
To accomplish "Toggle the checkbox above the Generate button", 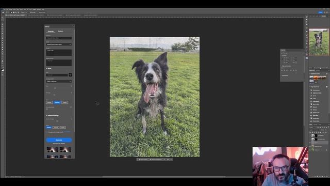I will pyautogui.click(x=47, y=132).
